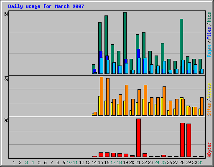The height and width of the screenshot is (167, 214).
Task: Click day label 15 on the x-axis
Action: [x=100, y=162]
